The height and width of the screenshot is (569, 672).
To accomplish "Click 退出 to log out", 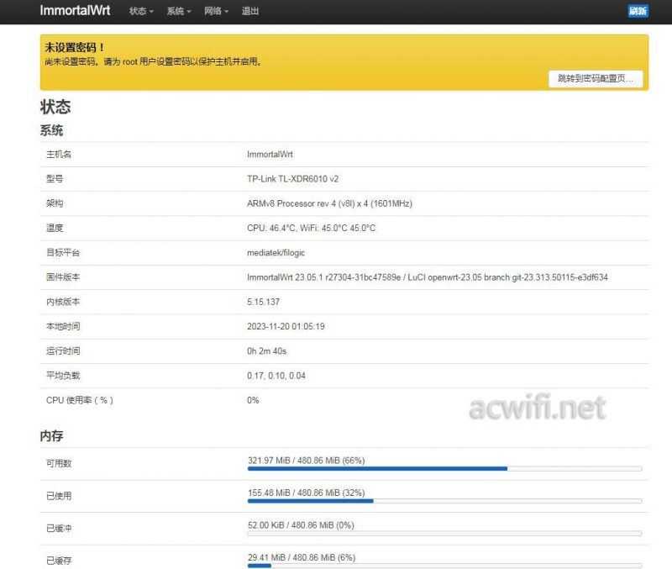I will tap(248, 11).
